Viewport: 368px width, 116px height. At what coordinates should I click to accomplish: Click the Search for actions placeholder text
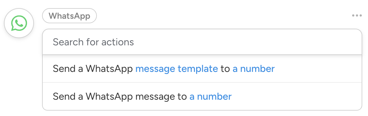tap(93, 42)
